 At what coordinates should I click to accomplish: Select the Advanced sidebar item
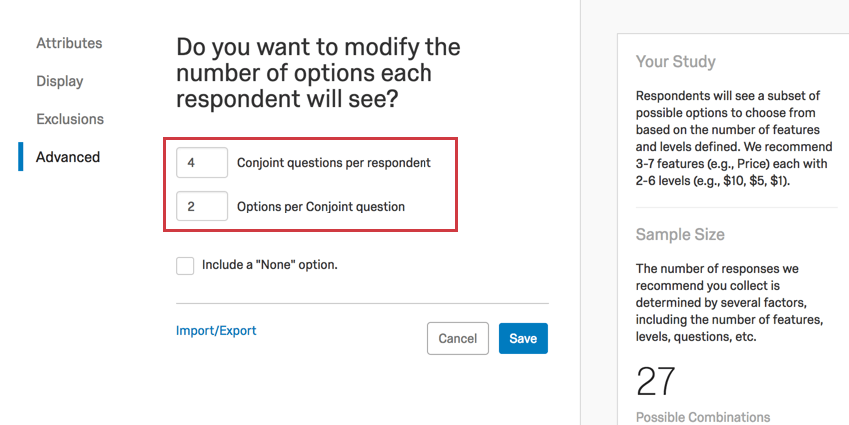(68, 157)
